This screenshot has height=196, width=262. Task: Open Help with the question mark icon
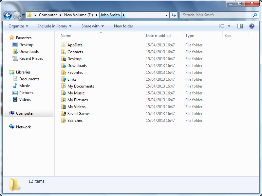252,26
